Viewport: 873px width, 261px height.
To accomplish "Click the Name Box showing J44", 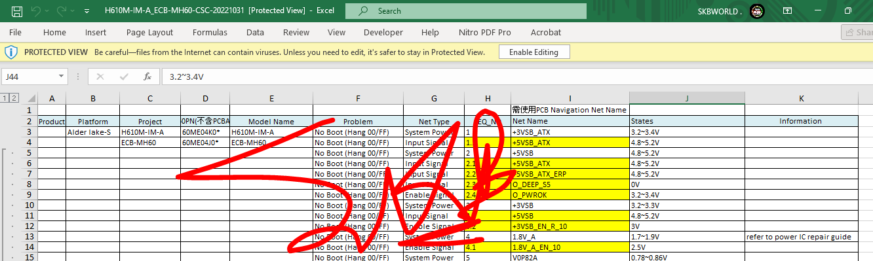I will [x=30, y=77].
